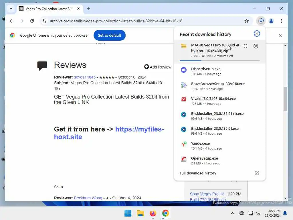The height and width of the screenshot is (220, 293).
Task: Close the Vegas Pro Collection tab
Action: tap(78, 9)
